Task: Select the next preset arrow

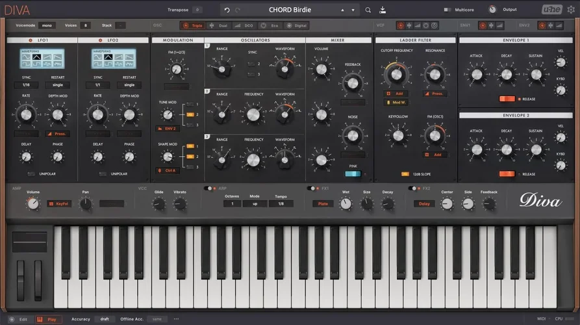Action: (353, 10)
